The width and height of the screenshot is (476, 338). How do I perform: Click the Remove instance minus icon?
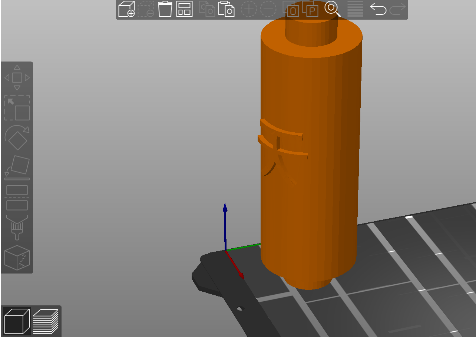[268, 9]
